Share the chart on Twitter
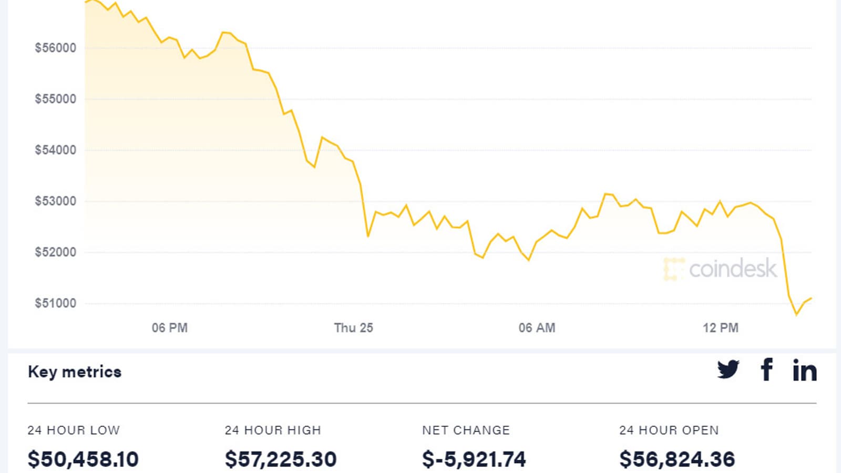This screenshot has height=473, width=841. point(728,369)
